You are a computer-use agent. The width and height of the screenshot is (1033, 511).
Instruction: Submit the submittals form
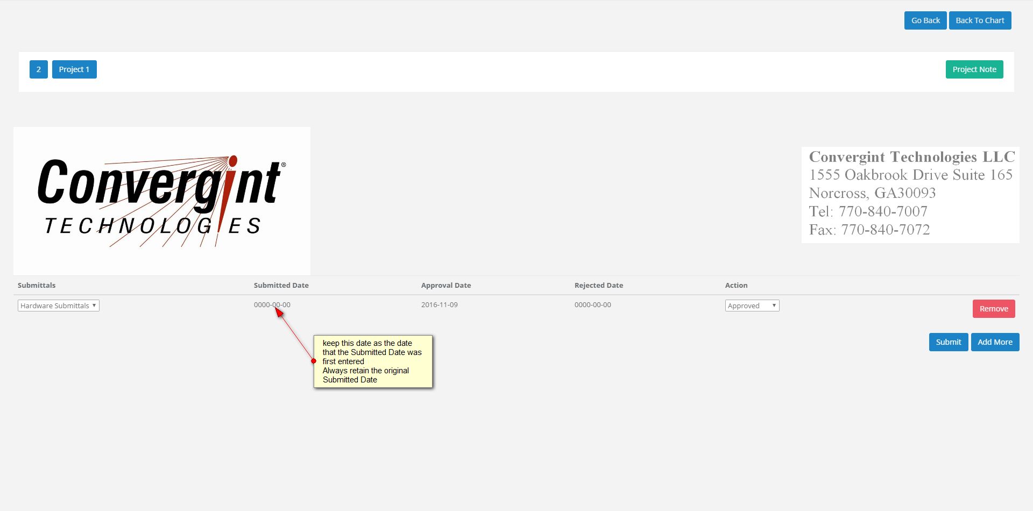(x=949, y=342)
